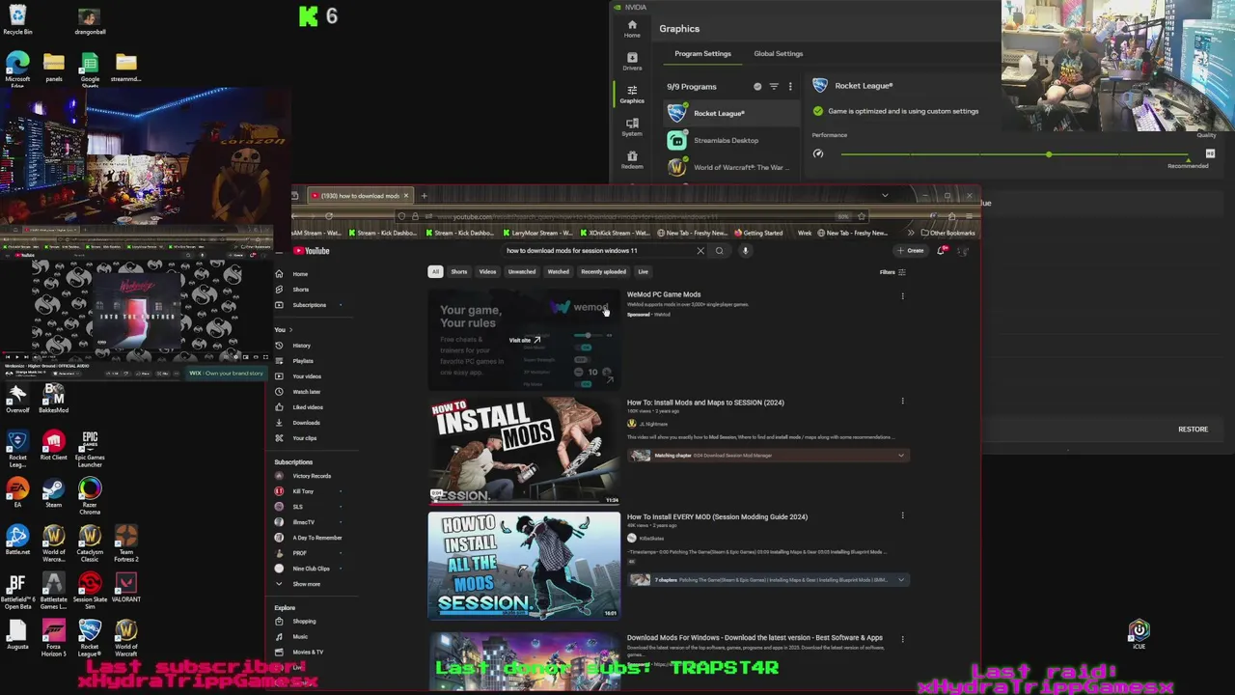Image resolution: width=1235 pixels, height=695 pixels.
Task: Switch to the Program Settings tab in NVIDIA
Action: pyautogui.click(x=702, y=54)
